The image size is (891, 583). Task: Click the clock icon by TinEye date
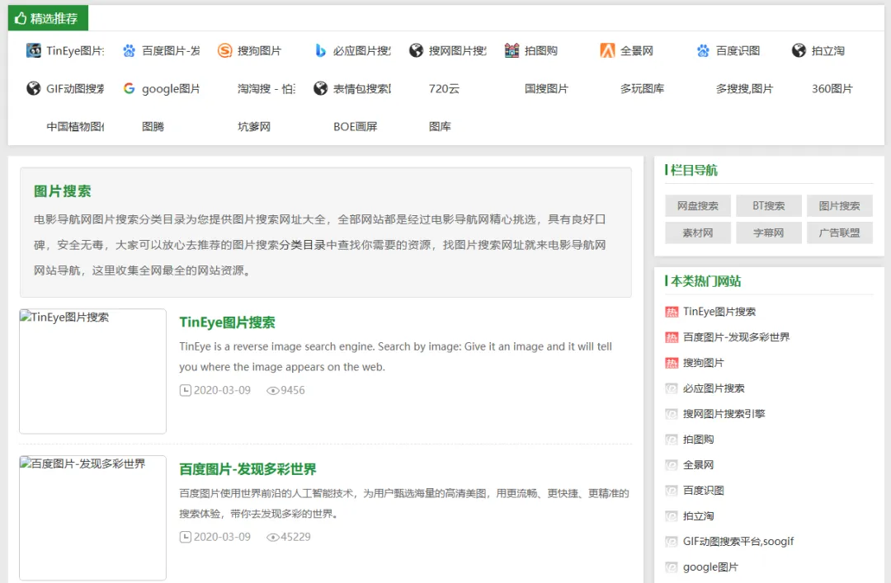tap(186, 390)
